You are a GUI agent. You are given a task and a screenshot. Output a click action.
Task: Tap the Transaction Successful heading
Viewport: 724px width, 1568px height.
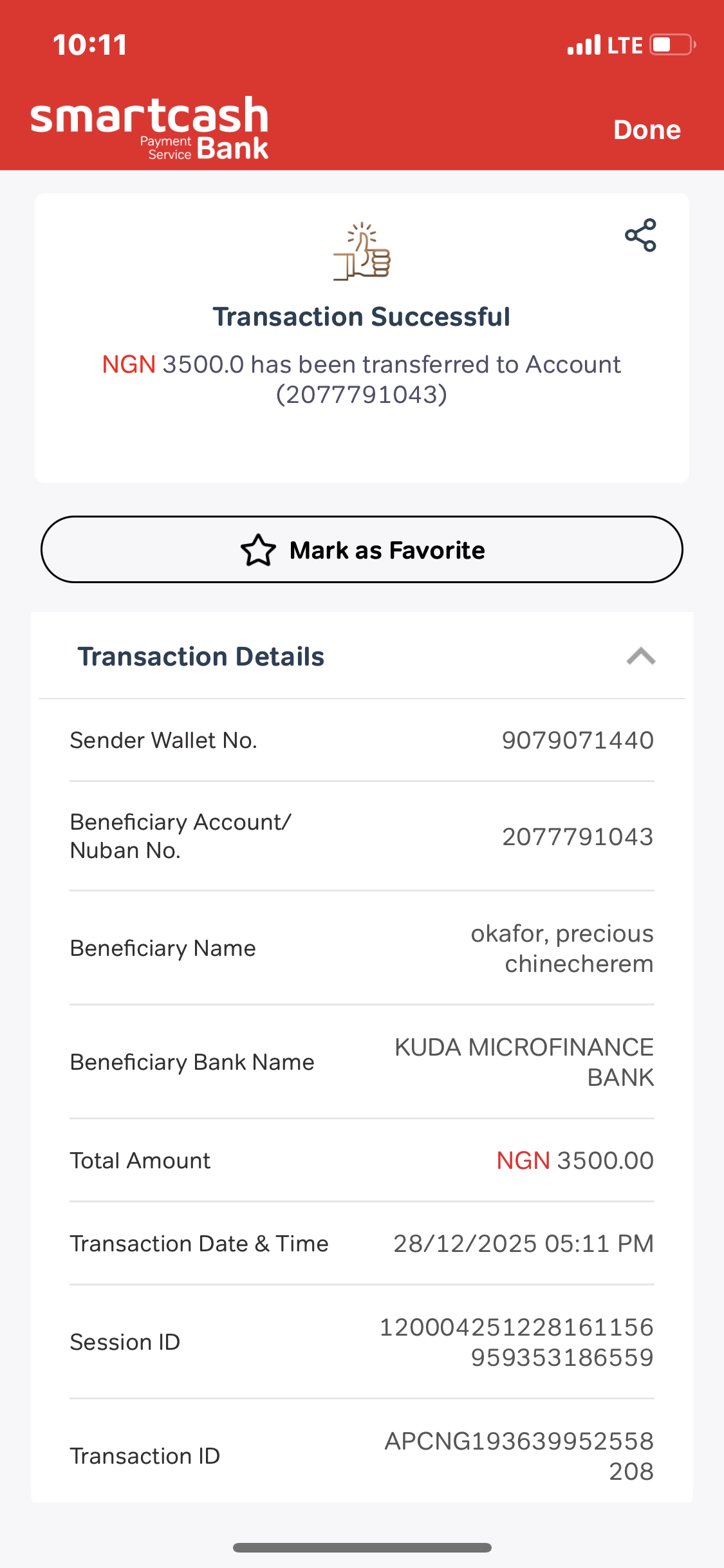point(362,317)
